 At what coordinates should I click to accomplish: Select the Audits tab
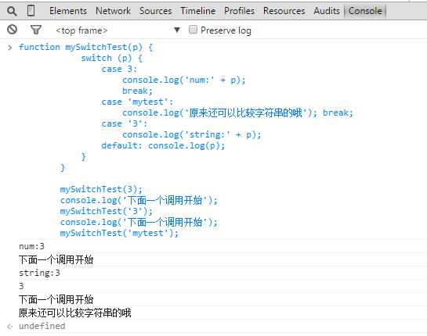[327, 11]
